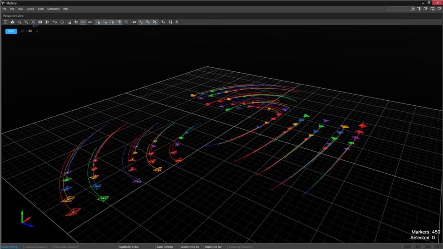Select the scale tool icon
Viewport: 443px width, 249px height.
point(69,22)
